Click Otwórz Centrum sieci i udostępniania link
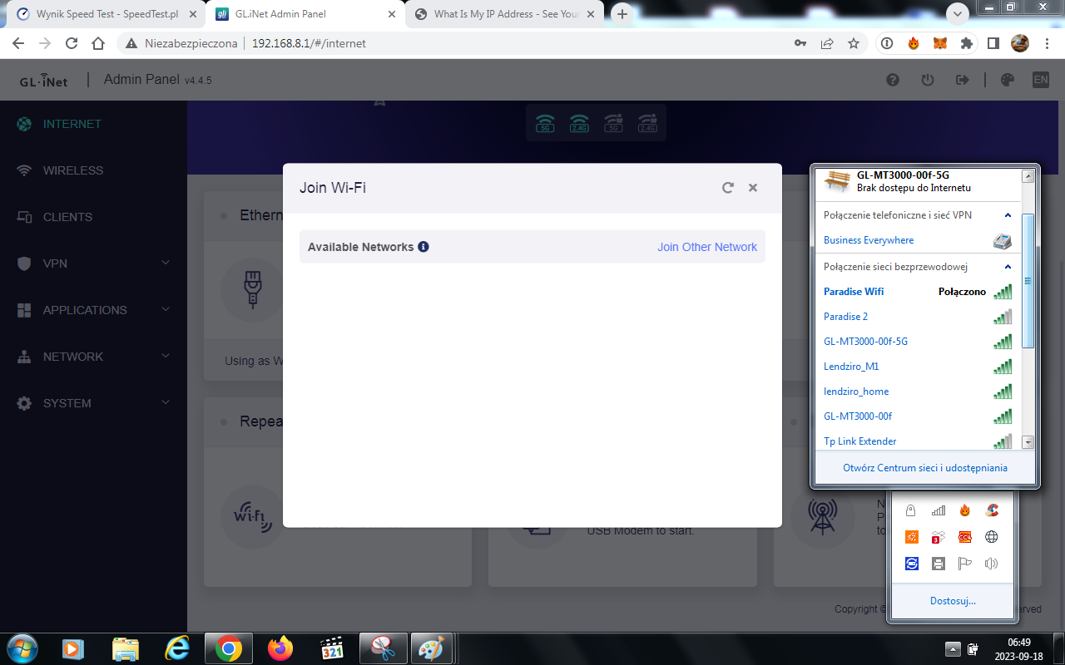Image resolution: width=1065 pixels, height=665 pixels. point(924,468)
